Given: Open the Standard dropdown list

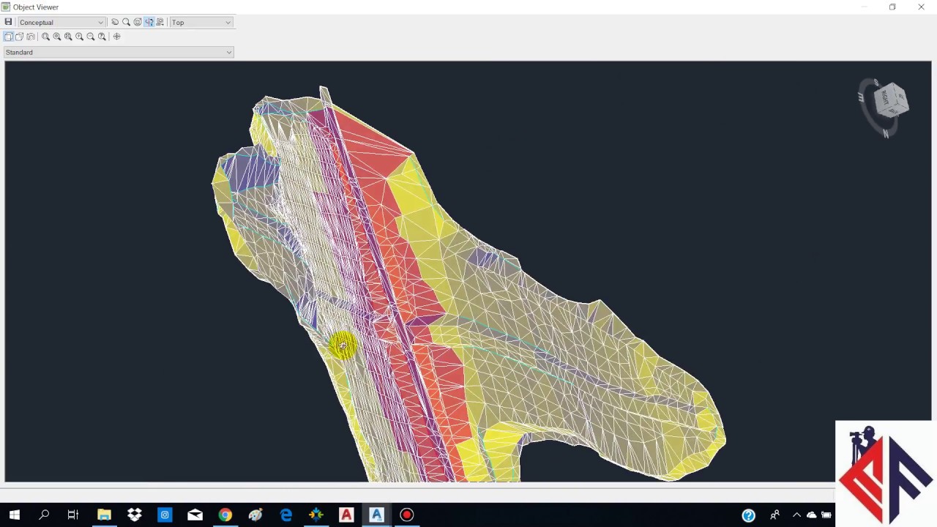Looking at the screenshot, I should point(119,52).
